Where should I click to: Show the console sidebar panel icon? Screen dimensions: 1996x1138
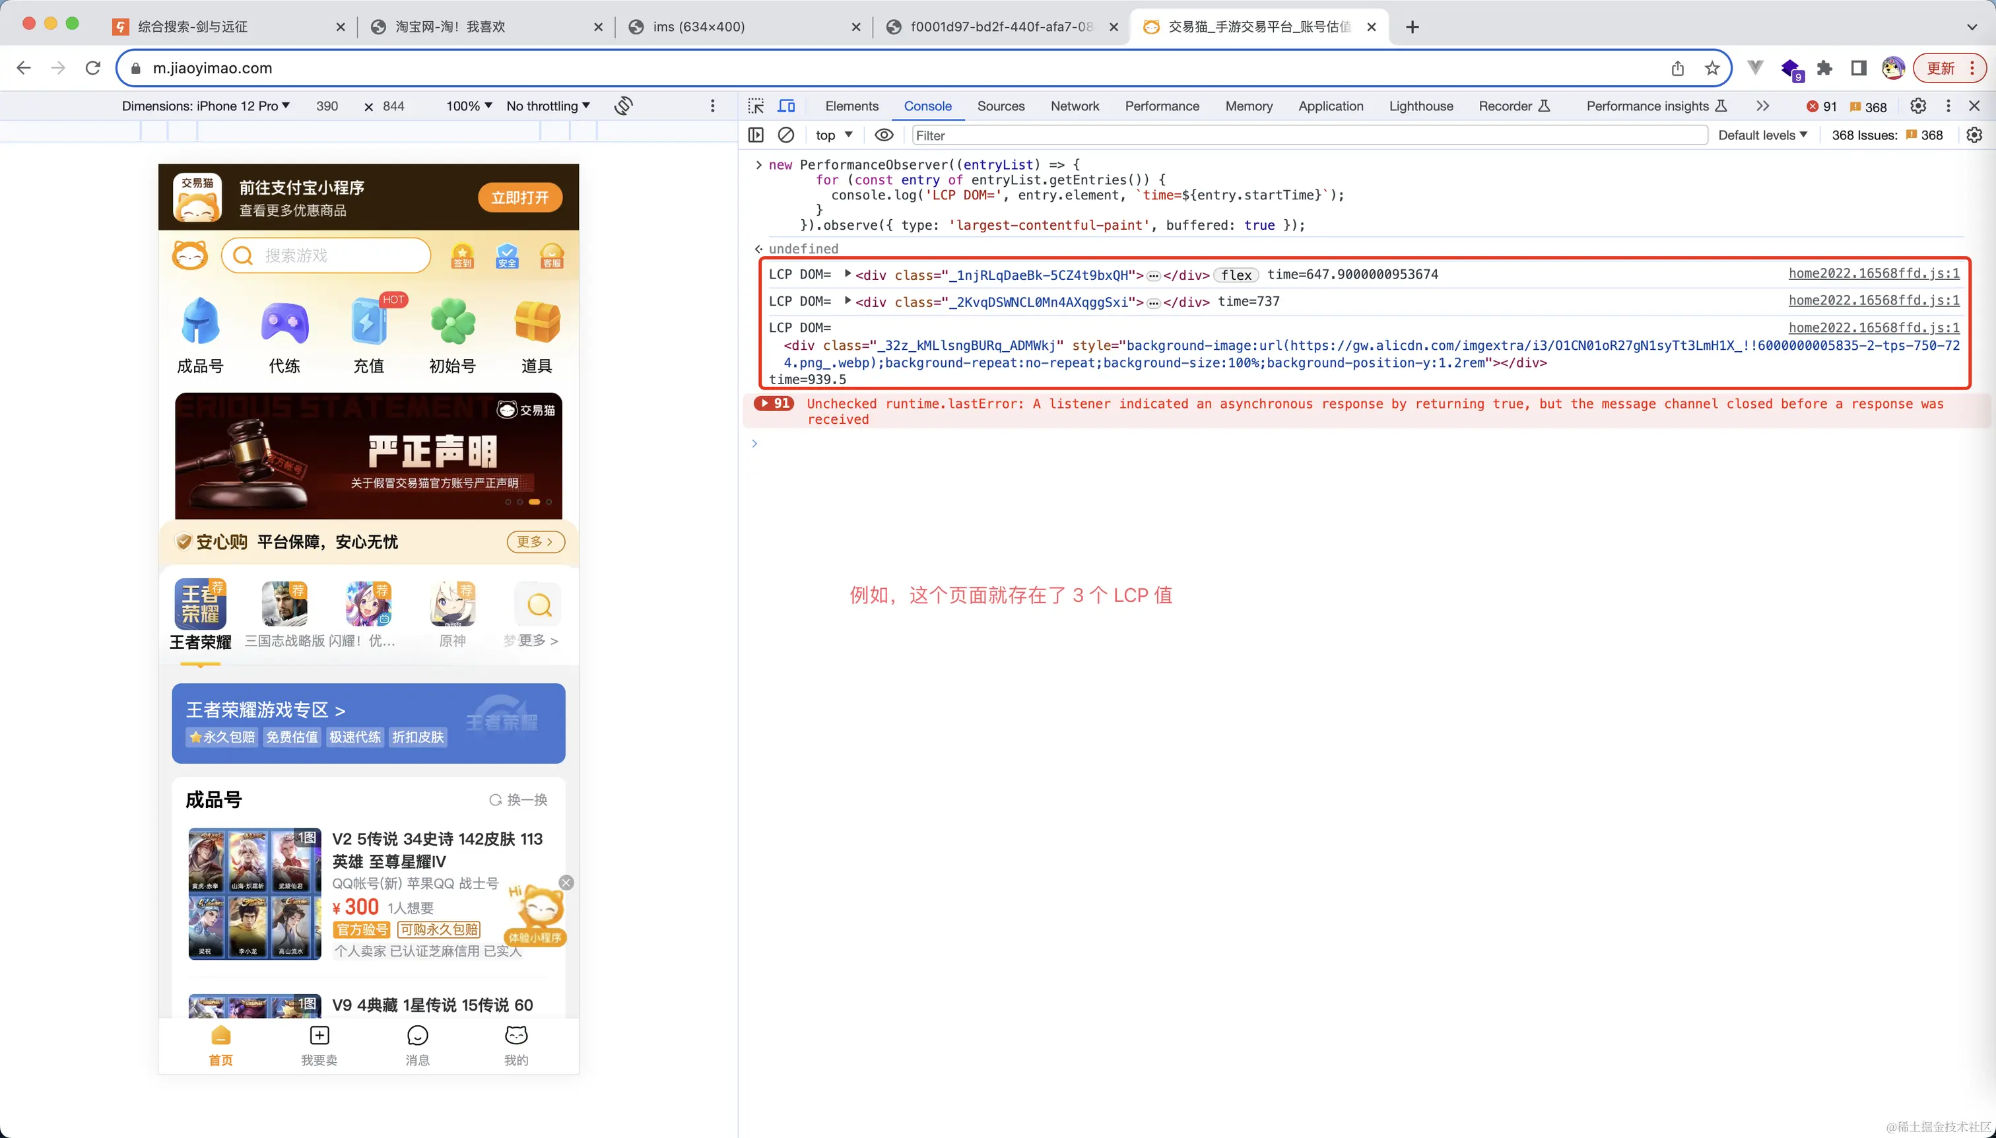756,135
